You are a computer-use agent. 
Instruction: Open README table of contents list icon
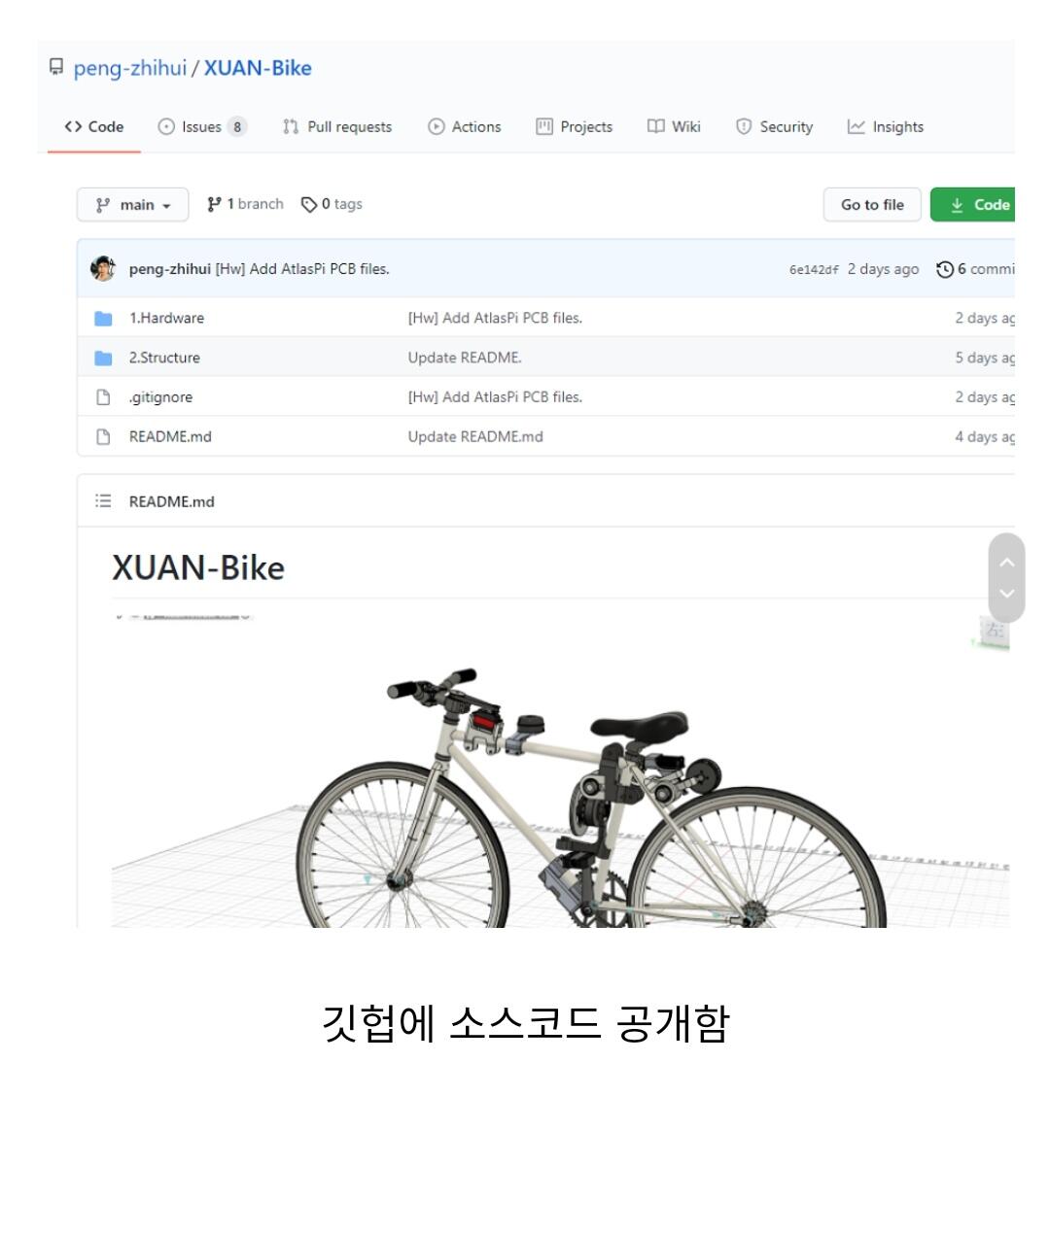click(103, 501)
